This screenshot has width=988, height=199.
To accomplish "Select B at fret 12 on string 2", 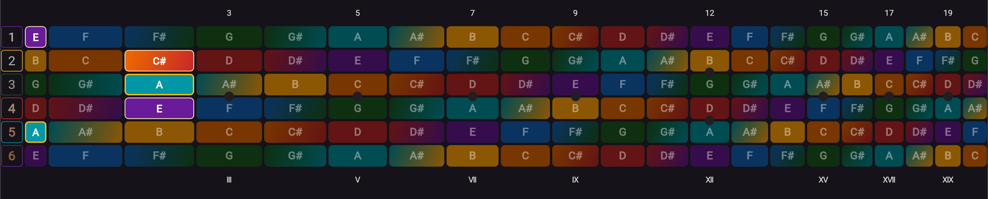I will pos(709,61).
